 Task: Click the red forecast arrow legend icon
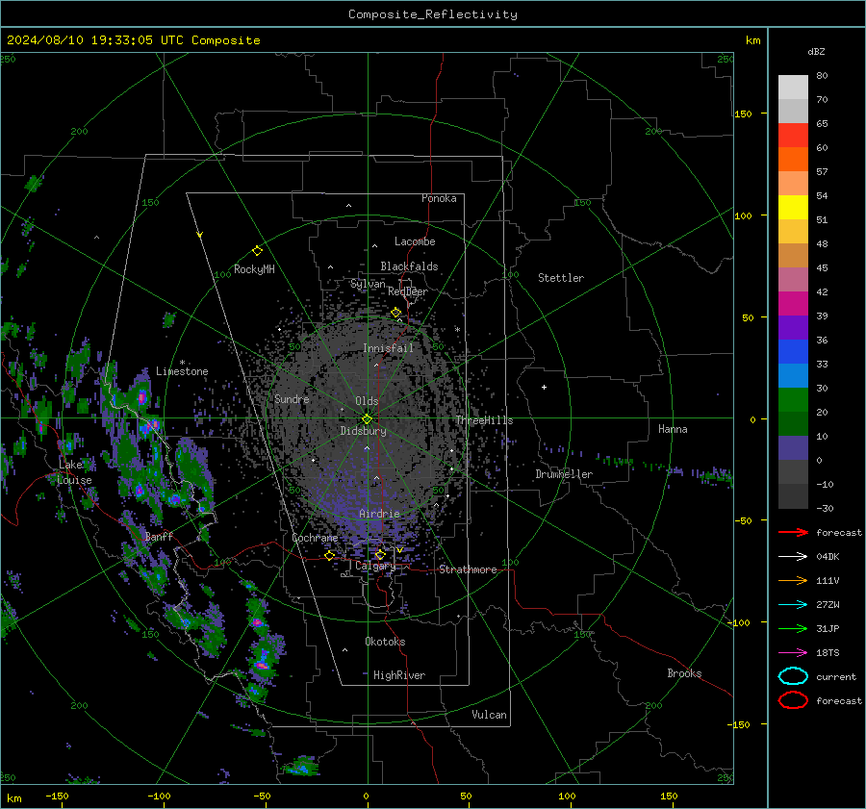tap(793, 532)
